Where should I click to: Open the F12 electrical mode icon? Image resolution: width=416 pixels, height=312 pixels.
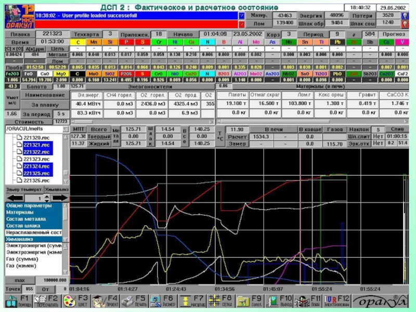click(332, 301)
